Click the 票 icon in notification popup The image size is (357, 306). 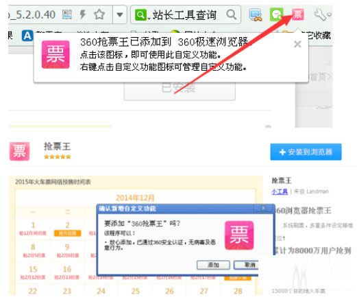(x=56, y=54)
